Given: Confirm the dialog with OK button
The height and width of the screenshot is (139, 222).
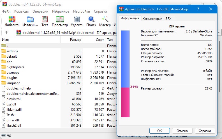Looking at the screenshot, I should 159,131.
